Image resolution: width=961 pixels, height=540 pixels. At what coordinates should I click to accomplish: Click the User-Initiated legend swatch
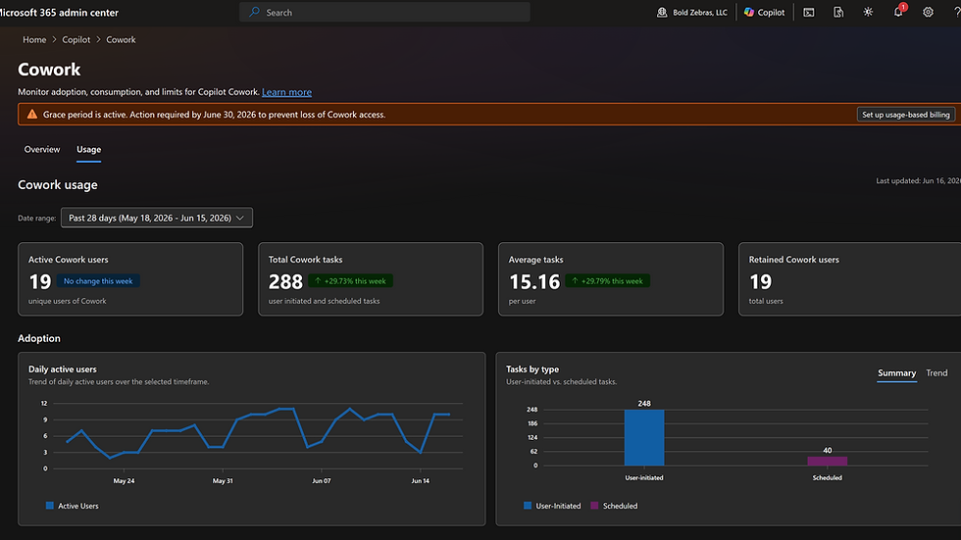(528, 505)
